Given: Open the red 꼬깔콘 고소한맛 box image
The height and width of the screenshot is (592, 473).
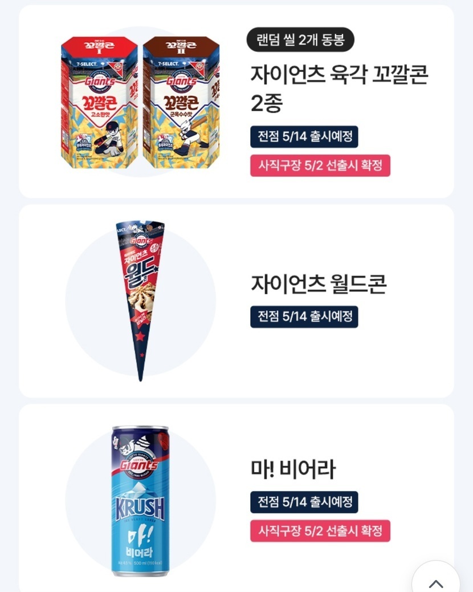Looking at the screenshot, I should tap(100, 102).
